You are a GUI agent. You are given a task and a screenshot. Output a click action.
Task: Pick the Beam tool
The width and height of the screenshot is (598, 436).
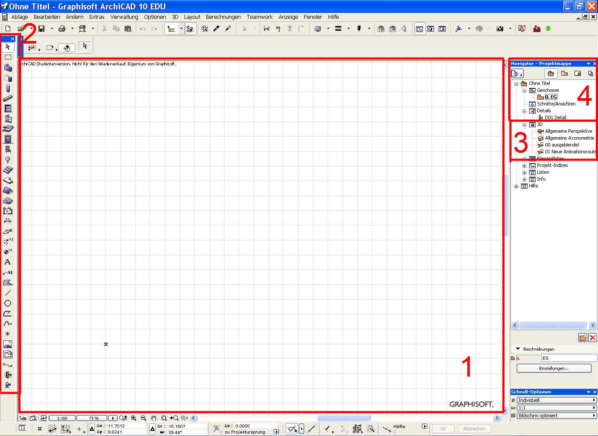(8, 98)
